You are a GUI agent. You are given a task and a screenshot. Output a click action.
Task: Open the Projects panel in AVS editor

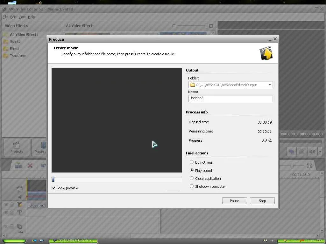[17, 147]
